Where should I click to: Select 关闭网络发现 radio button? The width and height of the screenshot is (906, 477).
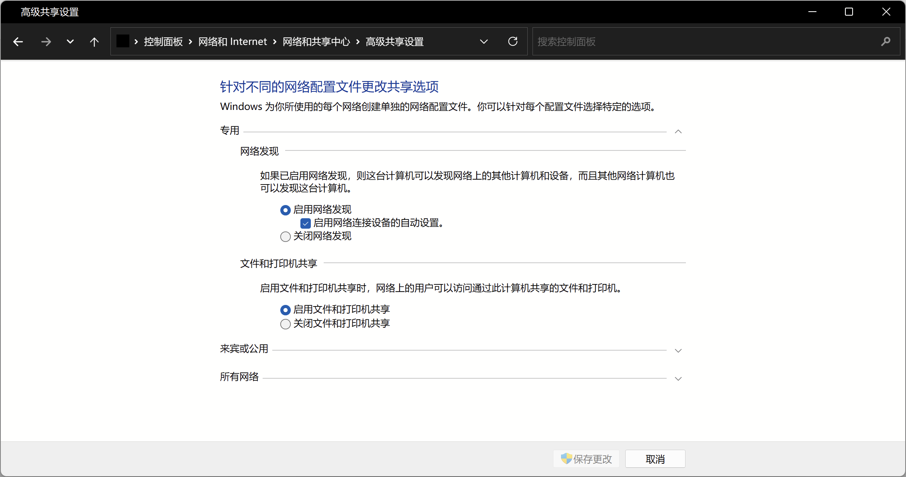286,237
